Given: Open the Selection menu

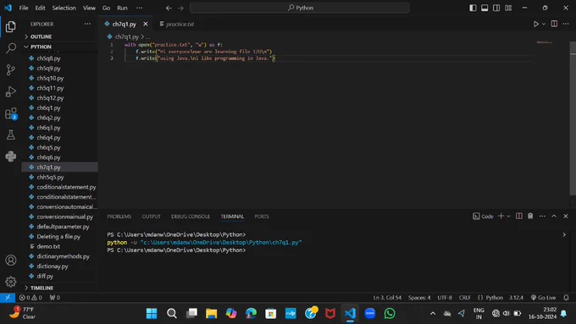Looking at the screenshot, I should coord(64,8).
